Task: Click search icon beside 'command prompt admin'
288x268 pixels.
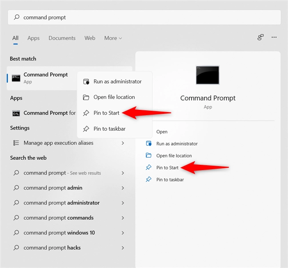Action: click(x=16, y=188)
